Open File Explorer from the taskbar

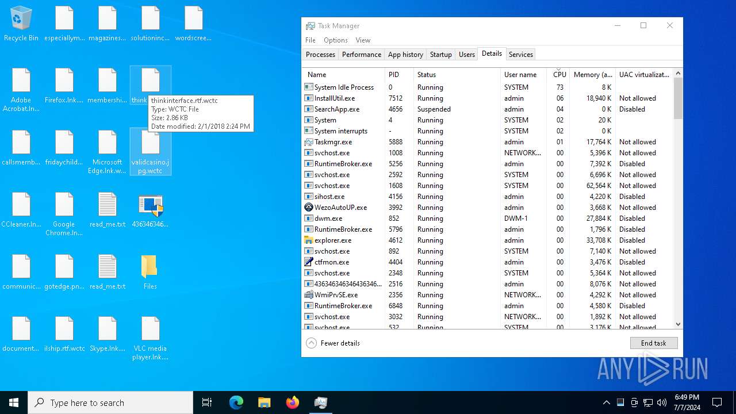pos(264,402)
